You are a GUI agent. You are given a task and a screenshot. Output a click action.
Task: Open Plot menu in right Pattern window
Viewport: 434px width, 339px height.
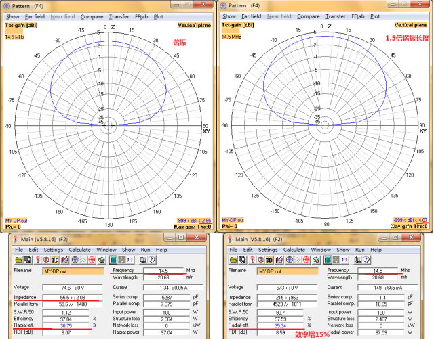click(375, 16)
